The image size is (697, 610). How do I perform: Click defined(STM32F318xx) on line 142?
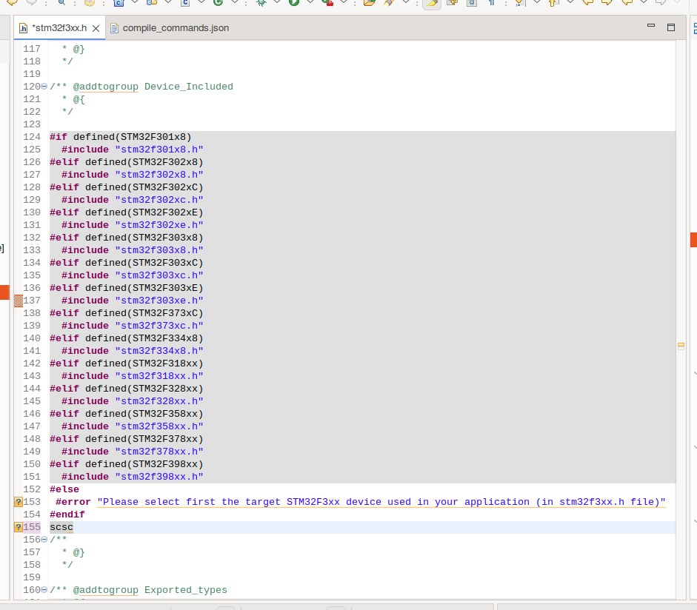144,364
